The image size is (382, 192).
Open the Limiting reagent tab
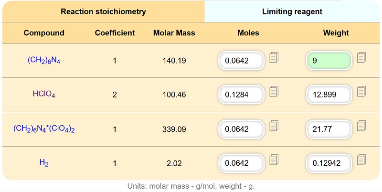coord(292,11)
